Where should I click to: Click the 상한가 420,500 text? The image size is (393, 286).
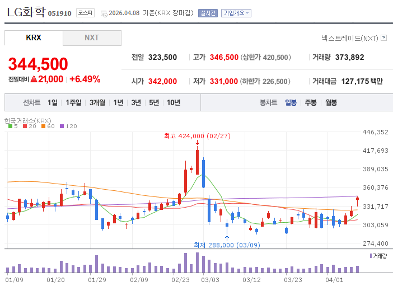click(x=266, y=58)
